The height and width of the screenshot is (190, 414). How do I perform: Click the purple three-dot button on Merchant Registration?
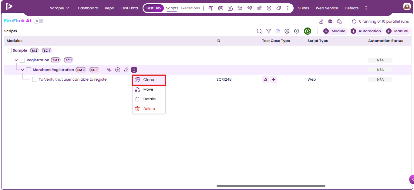[x=134, y=70]
